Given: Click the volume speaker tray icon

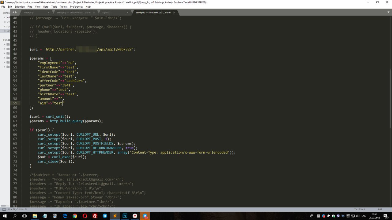Looking at the screenshot, I should [358, 216].
